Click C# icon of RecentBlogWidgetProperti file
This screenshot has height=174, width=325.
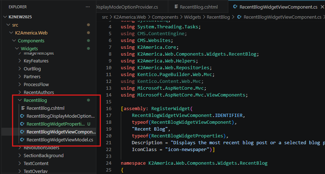click(22, 124)
